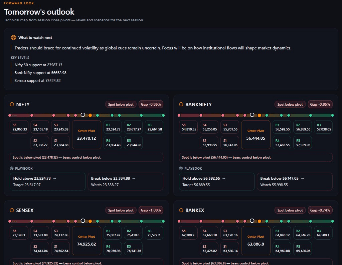Click SENSEX Spot below pivot badge
This screenshot has height=265, width=342.
click(x=121, y=210)
